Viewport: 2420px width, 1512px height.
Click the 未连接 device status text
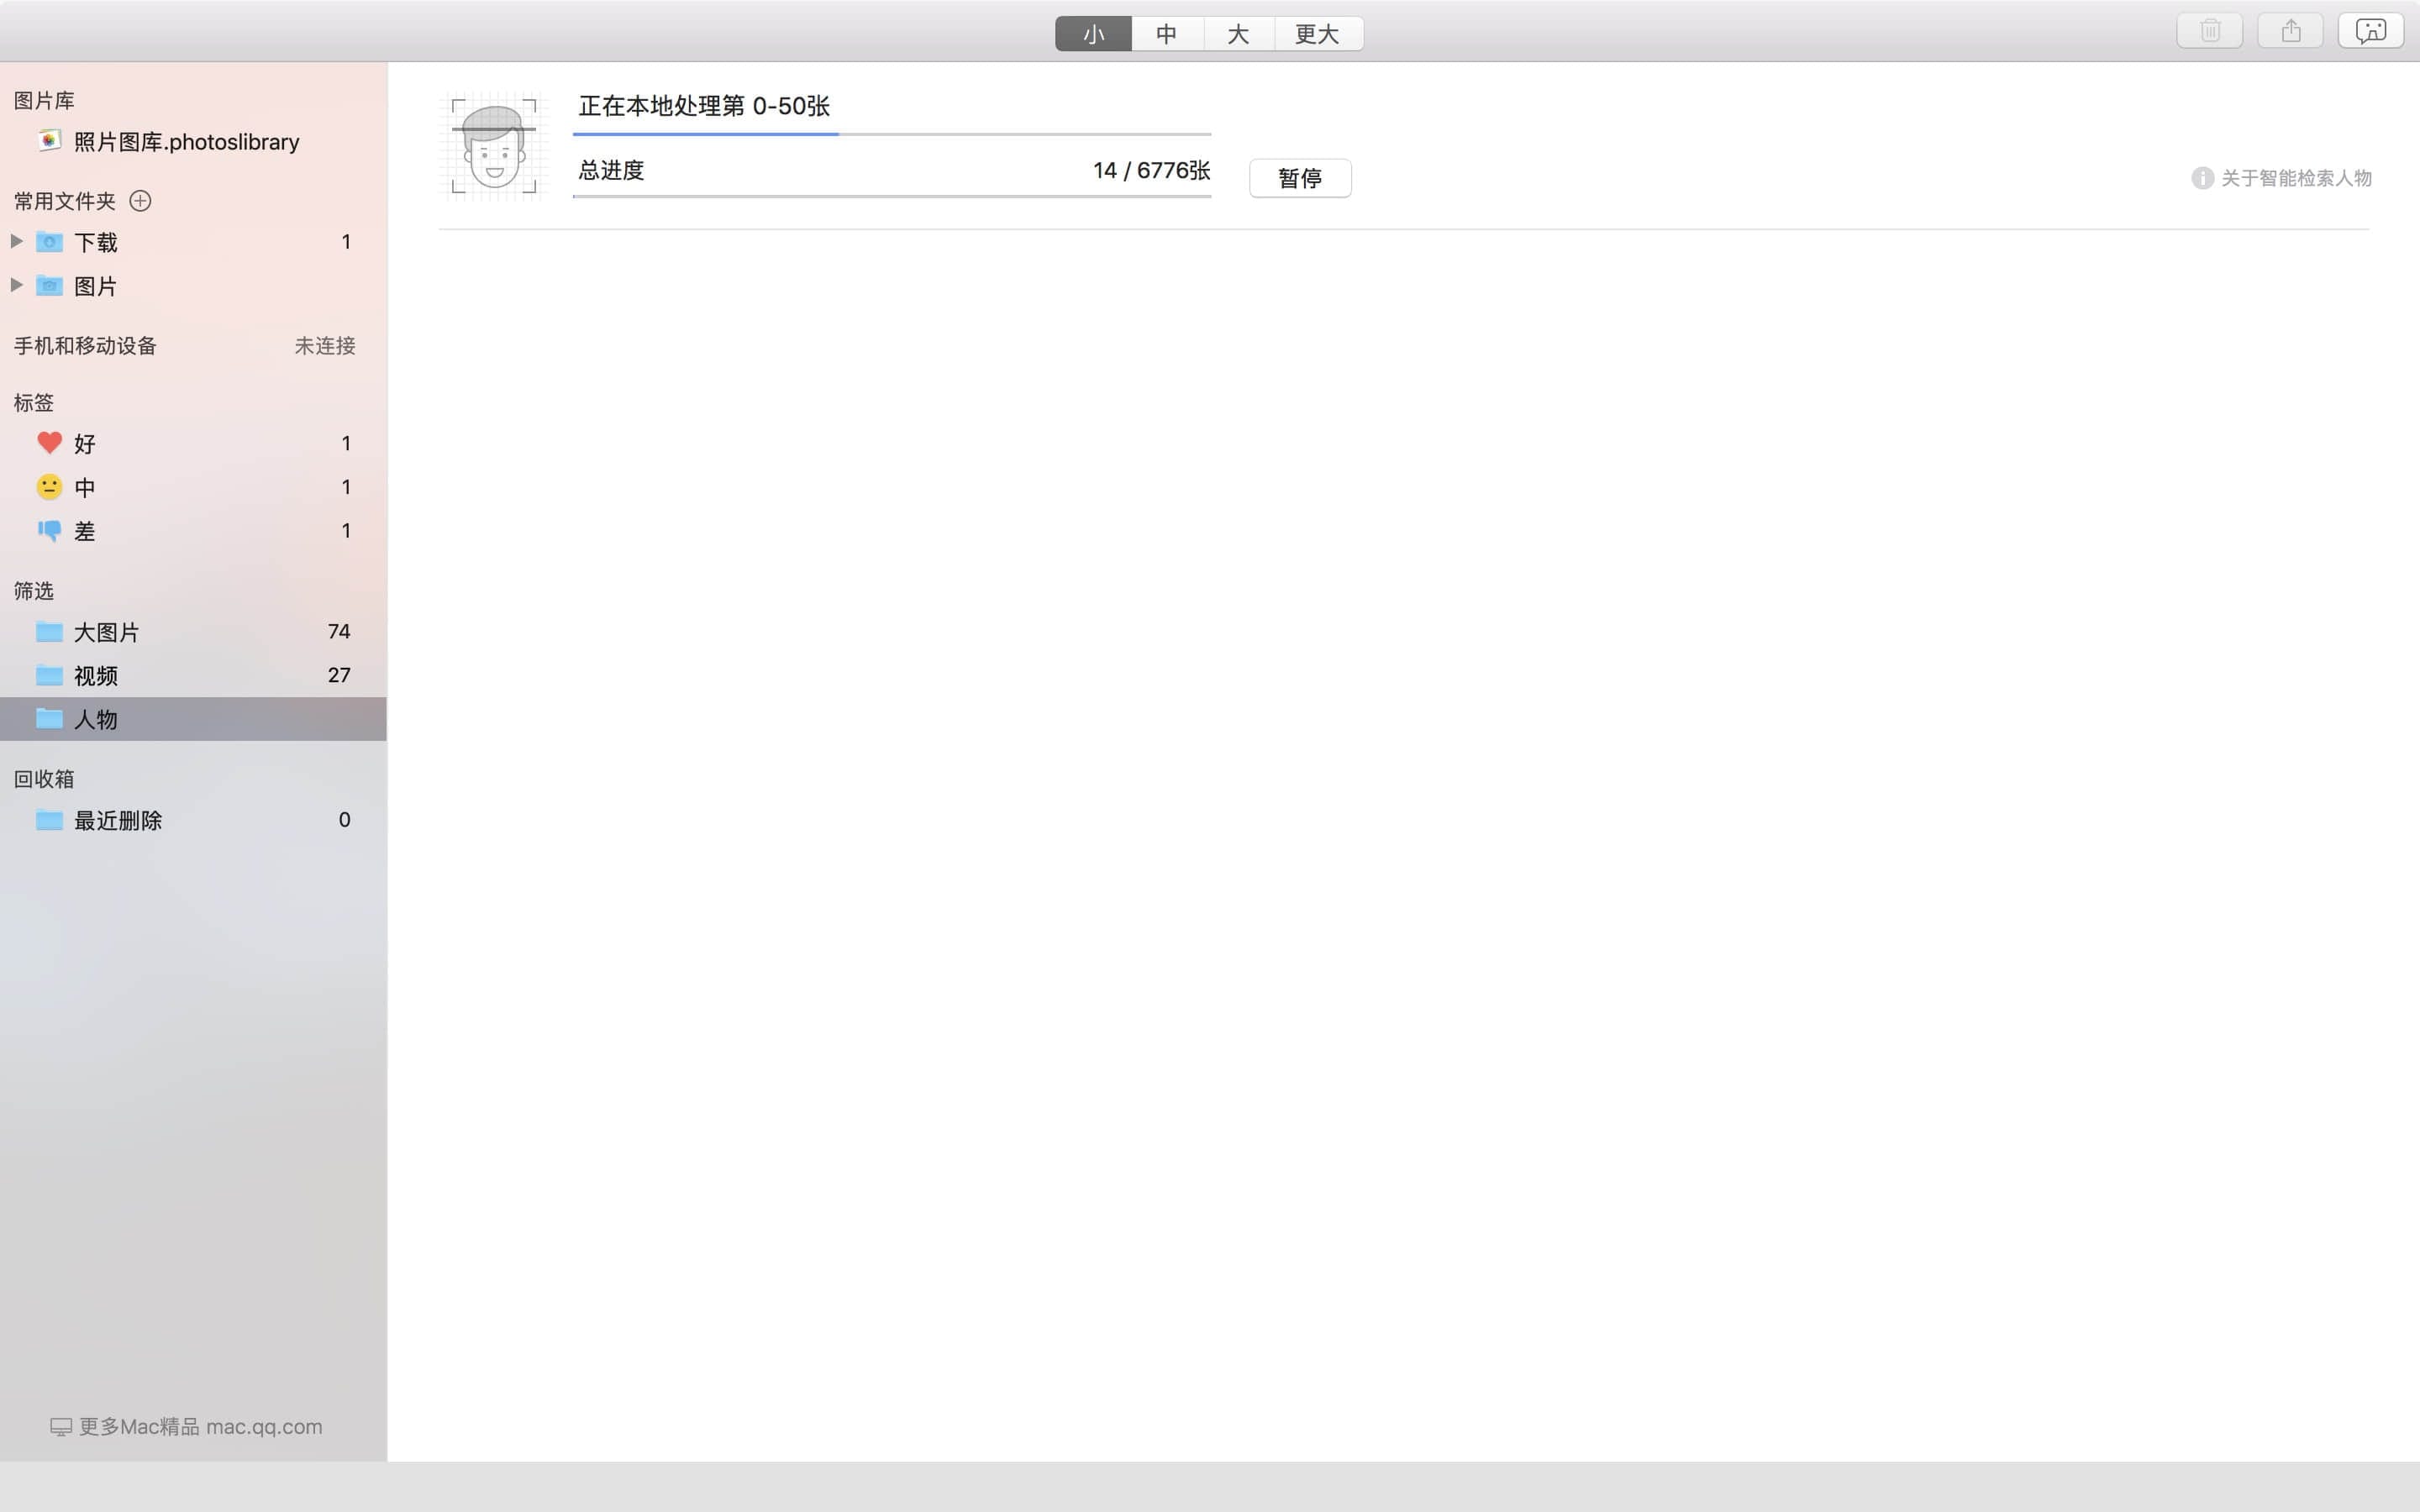325,345
